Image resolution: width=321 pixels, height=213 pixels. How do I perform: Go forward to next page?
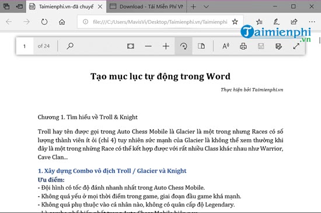pyautogui.click(x=26, y=22)
